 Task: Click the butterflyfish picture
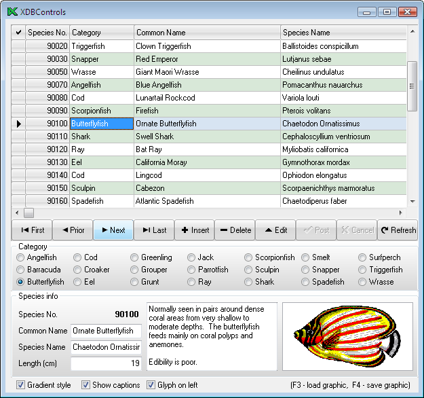tap(347, 337)
